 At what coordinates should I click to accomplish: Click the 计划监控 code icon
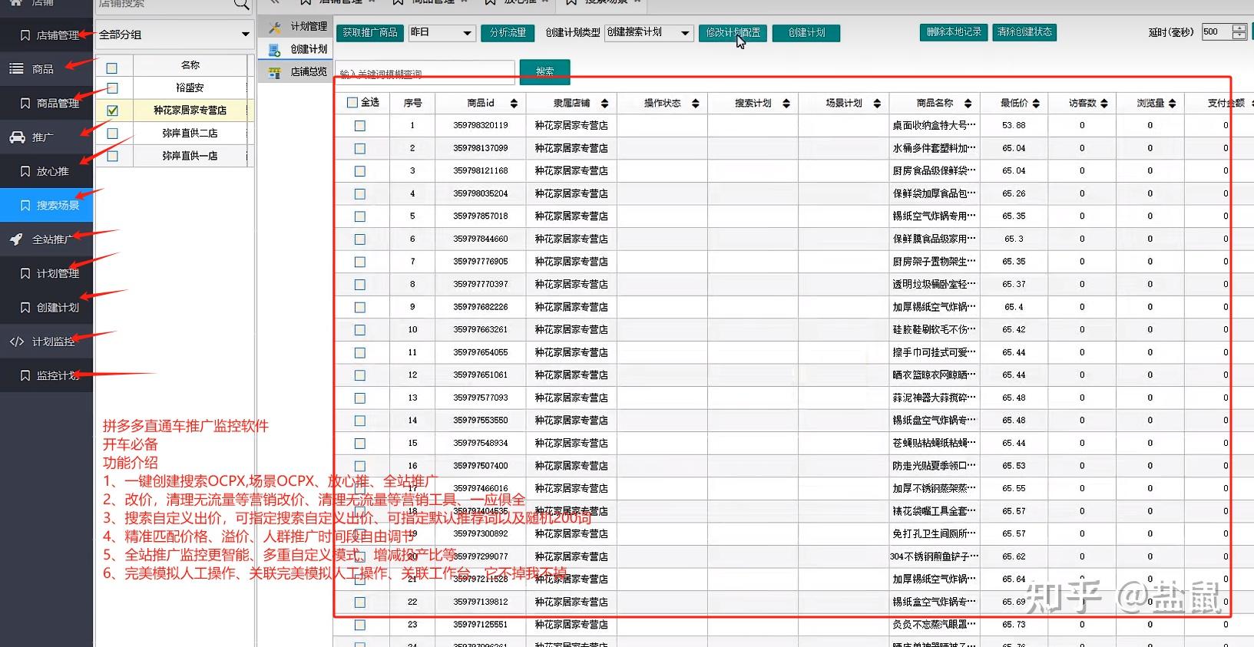point(17,342)
